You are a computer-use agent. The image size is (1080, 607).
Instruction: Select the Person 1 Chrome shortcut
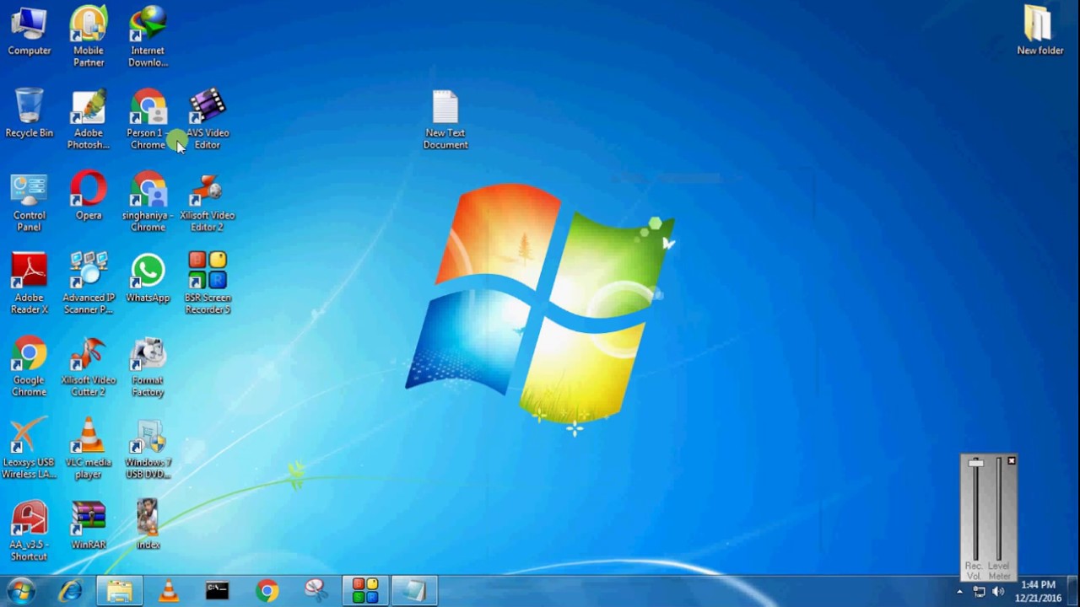tap(148, 119)
